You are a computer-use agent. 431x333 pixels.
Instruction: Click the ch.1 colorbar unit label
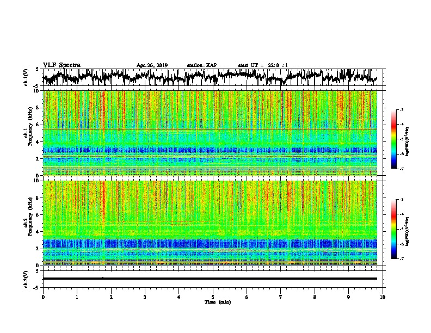(408, 142)
